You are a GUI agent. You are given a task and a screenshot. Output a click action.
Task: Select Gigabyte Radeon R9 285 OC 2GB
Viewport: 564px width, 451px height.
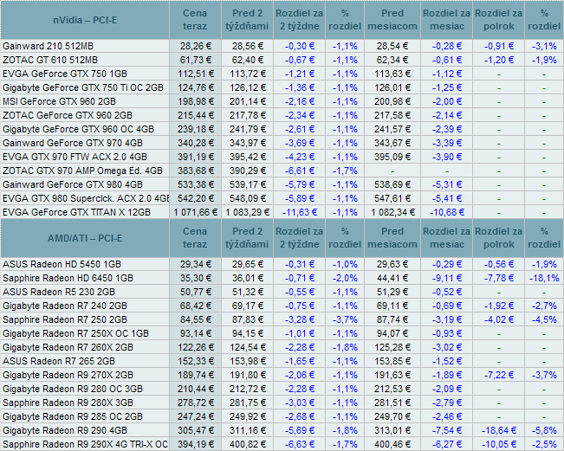click(x=73, y=416)
